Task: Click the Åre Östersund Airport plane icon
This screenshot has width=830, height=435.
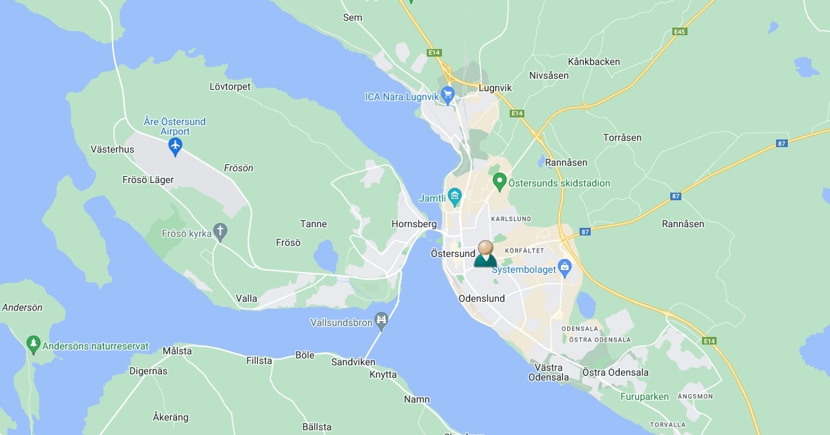Action: click(175, 146)
